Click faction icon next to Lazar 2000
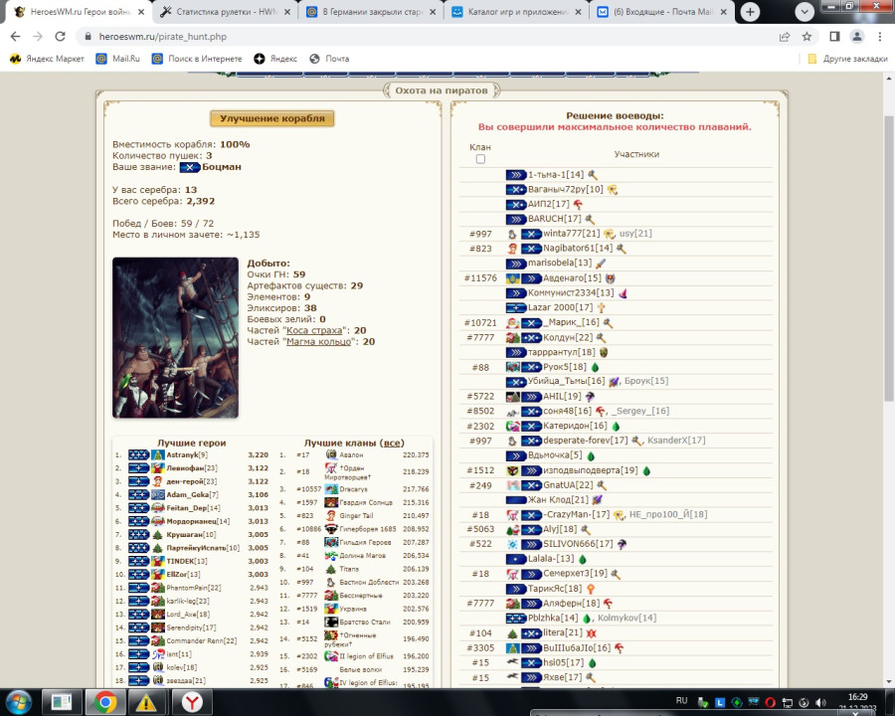This screenshot has height=716, width=895. [x=602, y=307]
